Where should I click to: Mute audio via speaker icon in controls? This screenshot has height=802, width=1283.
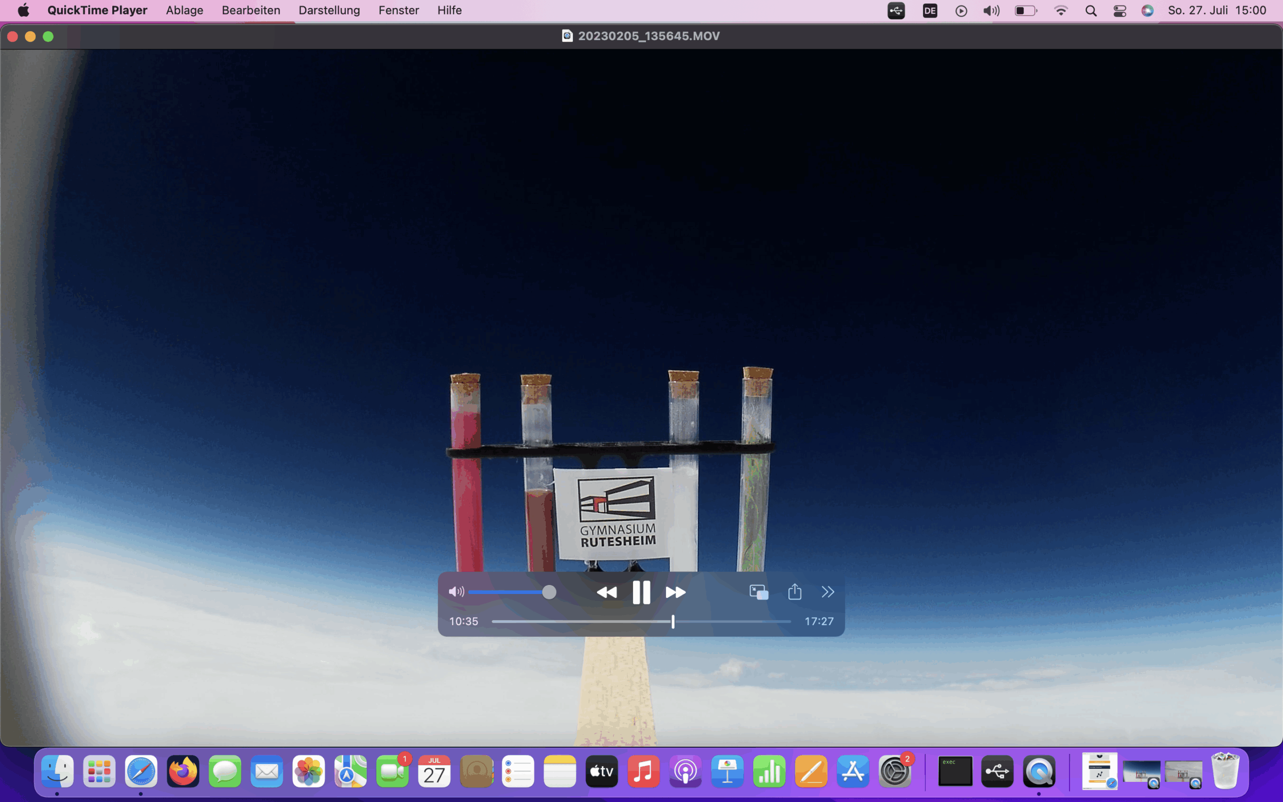click(456, 592)
